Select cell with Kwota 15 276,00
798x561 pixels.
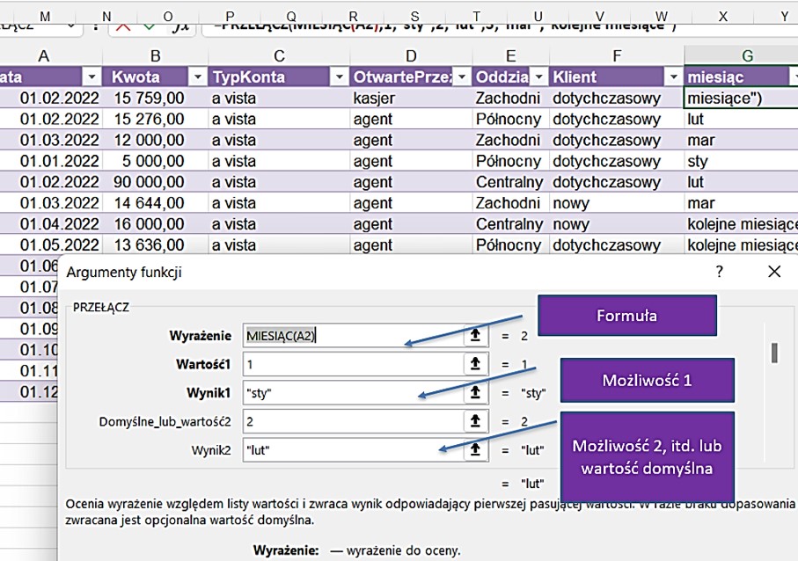pos(155,119)
